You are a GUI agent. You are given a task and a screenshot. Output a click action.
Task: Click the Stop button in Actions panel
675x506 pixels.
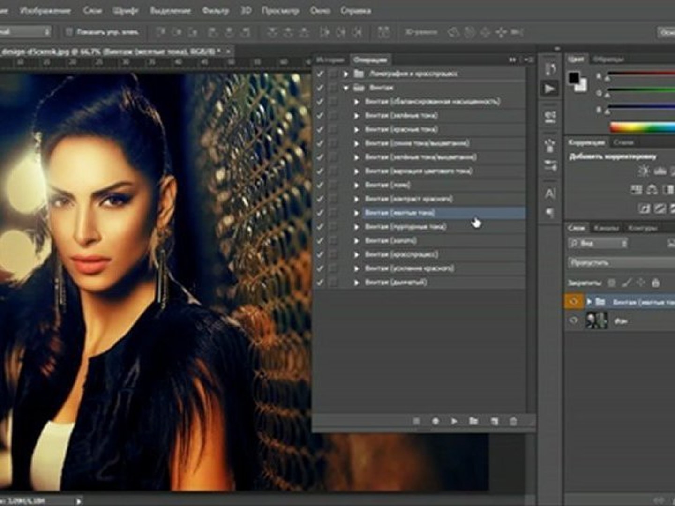click(416, 421)
